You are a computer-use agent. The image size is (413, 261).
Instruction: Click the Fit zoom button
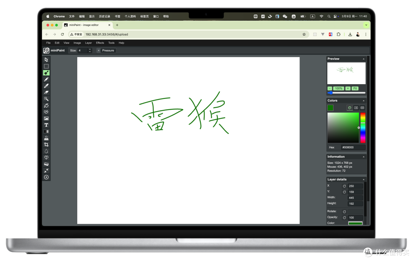pos(355,88)
